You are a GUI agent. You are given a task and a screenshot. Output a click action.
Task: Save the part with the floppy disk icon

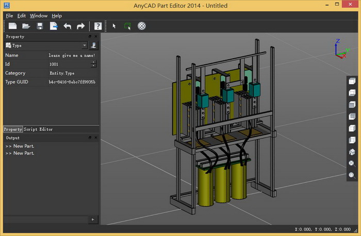tap(40, 26)
